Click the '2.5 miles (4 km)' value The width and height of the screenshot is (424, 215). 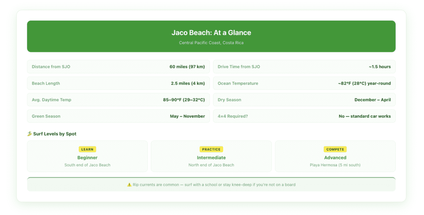pos(188,83)
